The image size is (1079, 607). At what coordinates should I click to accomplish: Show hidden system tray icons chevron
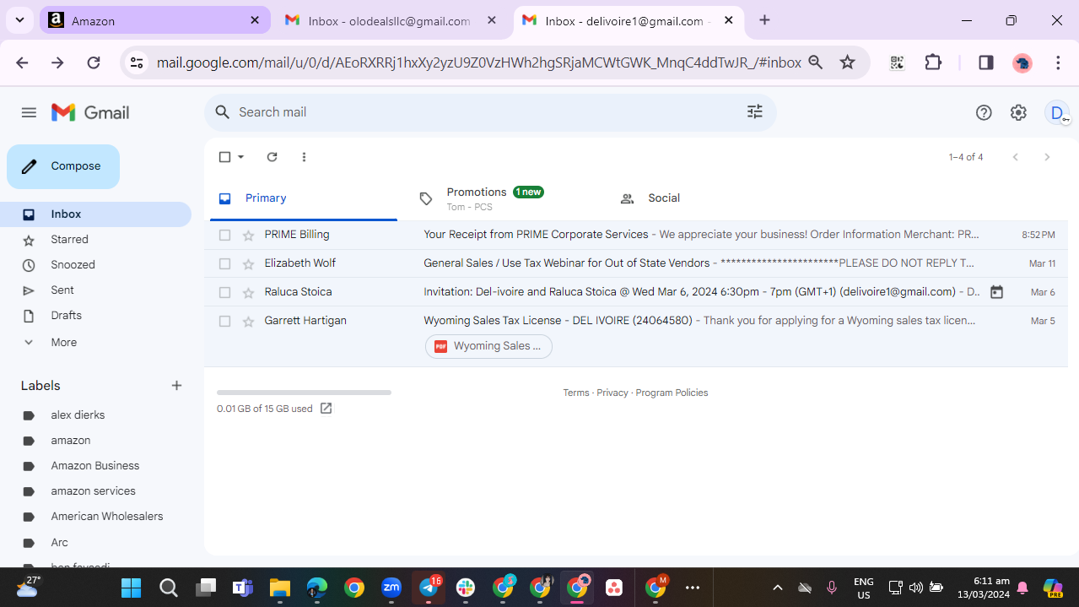pyautogui.click(x=778, y=588)
